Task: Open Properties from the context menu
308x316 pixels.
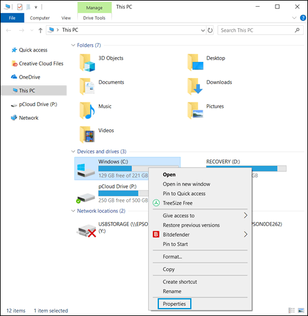Action: click(x=174, y=304)
